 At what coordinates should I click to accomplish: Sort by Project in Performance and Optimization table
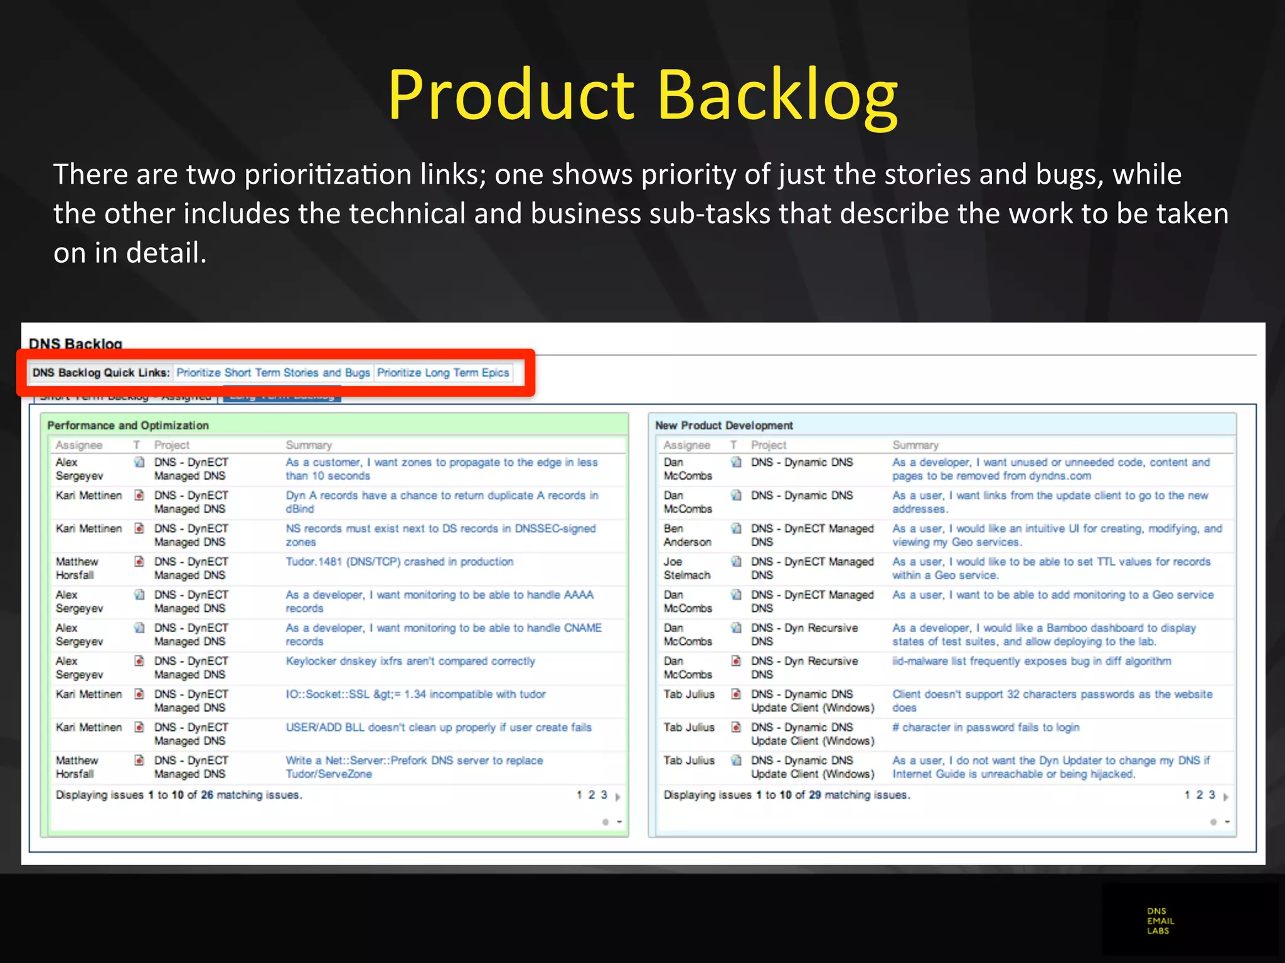pyautogui.click(x=172, y=445)
